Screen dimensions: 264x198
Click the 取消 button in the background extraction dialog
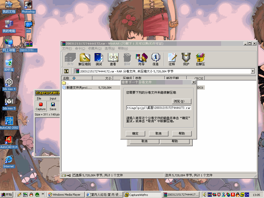(144, 141)
